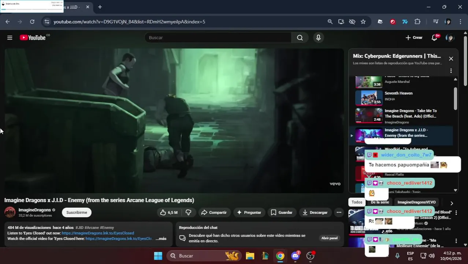Click the red circular extension icon in toolbar
The height and width of the screenshot is (264, 468).
tap(393, 22)
